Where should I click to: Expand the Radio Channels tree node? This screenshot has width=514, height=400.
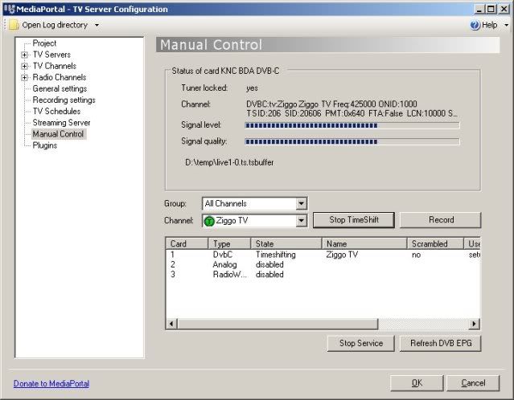(24, 78)
